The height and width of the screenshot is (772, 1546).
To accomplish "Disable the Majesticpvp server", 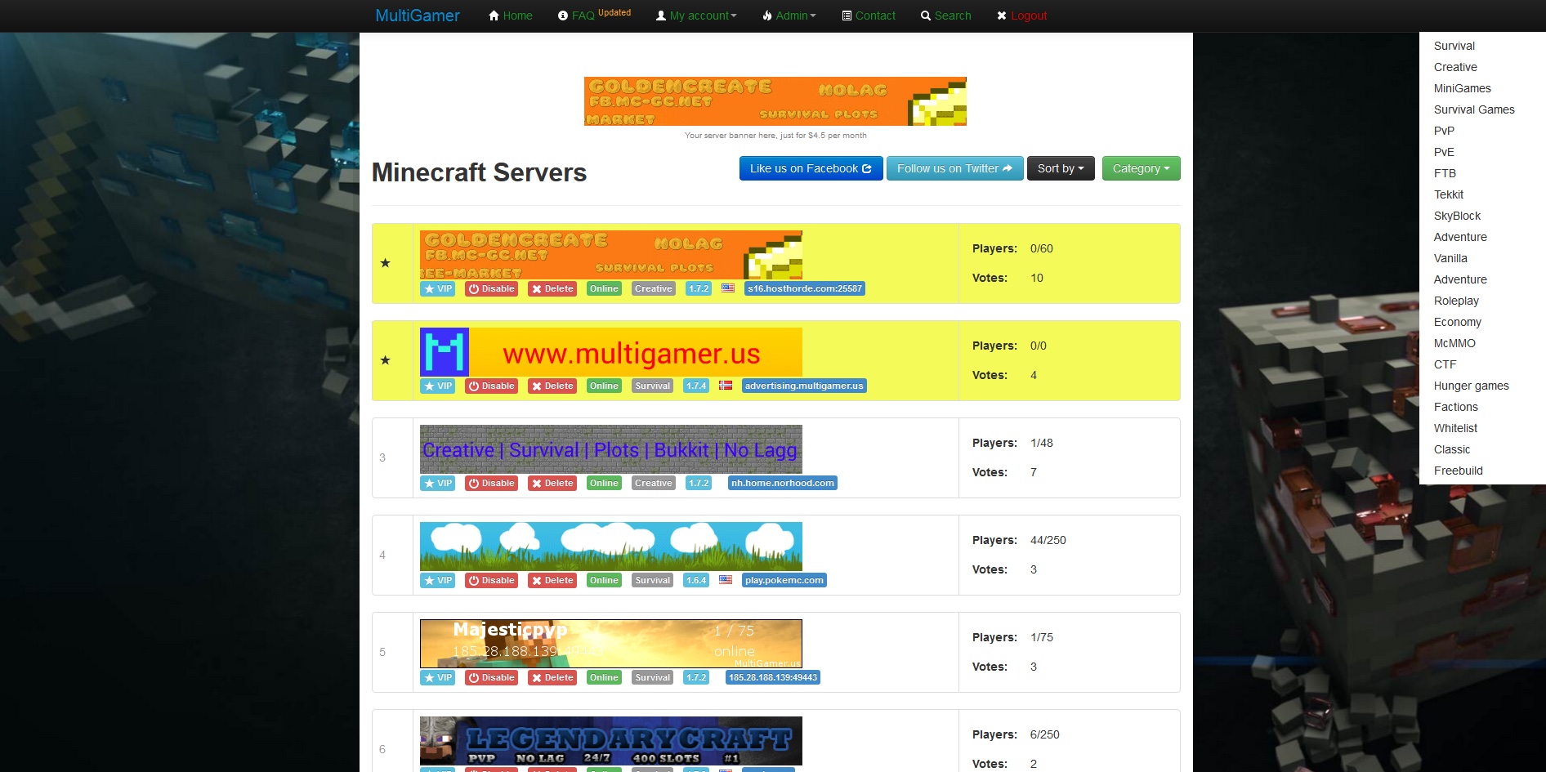I will point(492,677).
